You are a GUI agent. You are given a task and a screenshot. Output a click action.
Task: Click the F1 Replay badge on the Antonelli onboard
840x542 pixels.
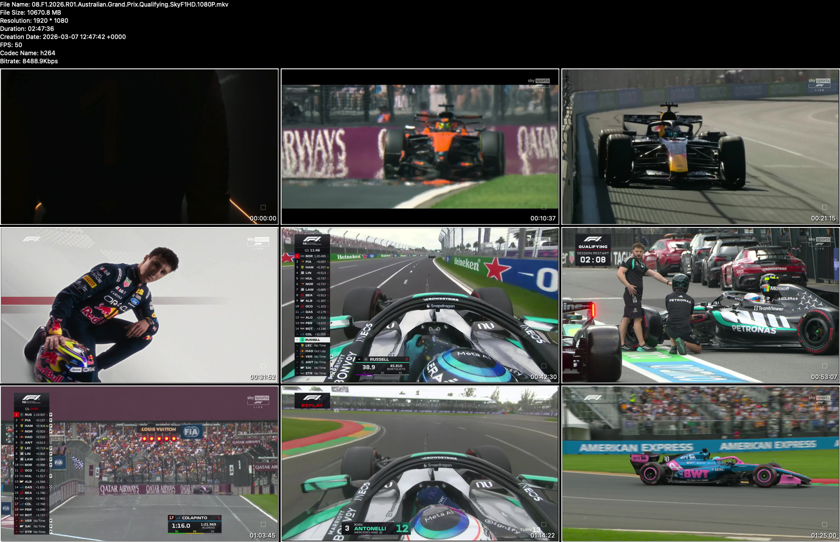pyautogui.click(x=312, y=400)
